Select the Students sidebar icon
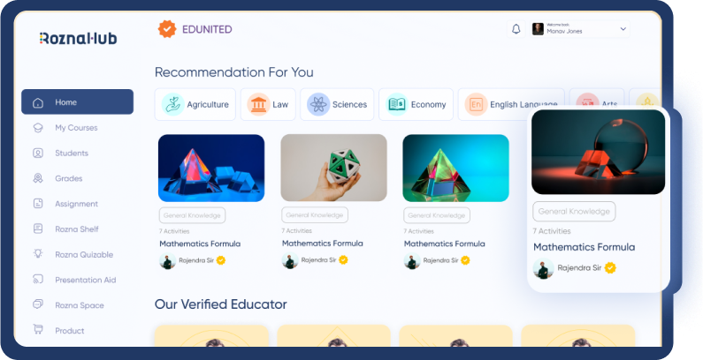The width and height of the screenshot is (703, 360). [x=38, y=153]
